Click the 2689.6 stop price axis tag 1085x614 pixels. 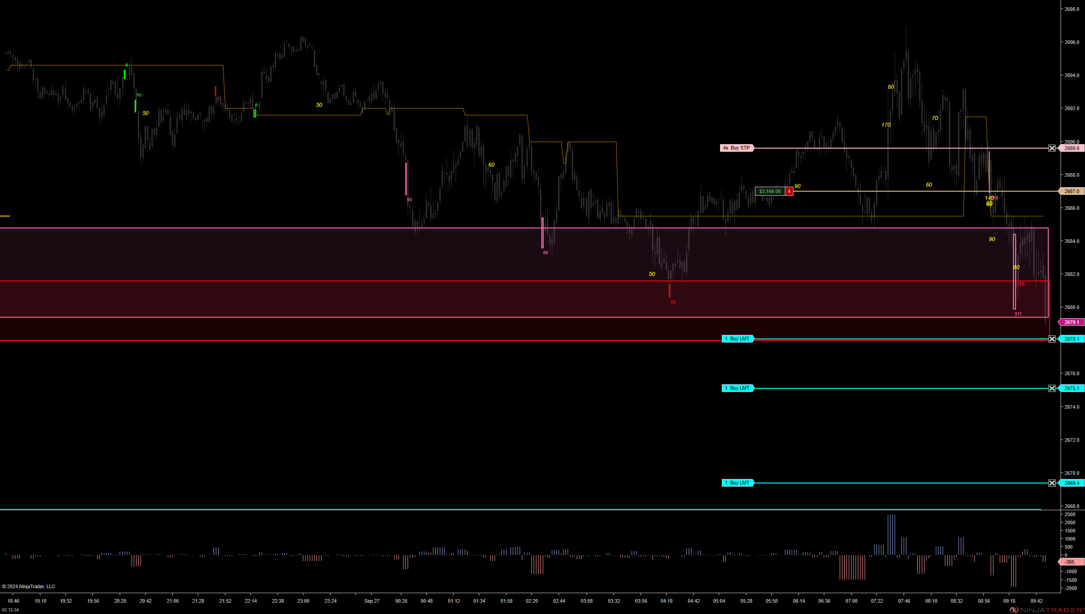pyautogui.click(x=1071, y=148)
